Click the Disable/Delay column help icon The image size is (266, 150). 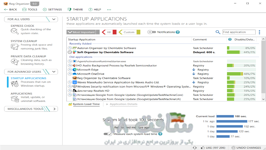click(x=230, y=40)
